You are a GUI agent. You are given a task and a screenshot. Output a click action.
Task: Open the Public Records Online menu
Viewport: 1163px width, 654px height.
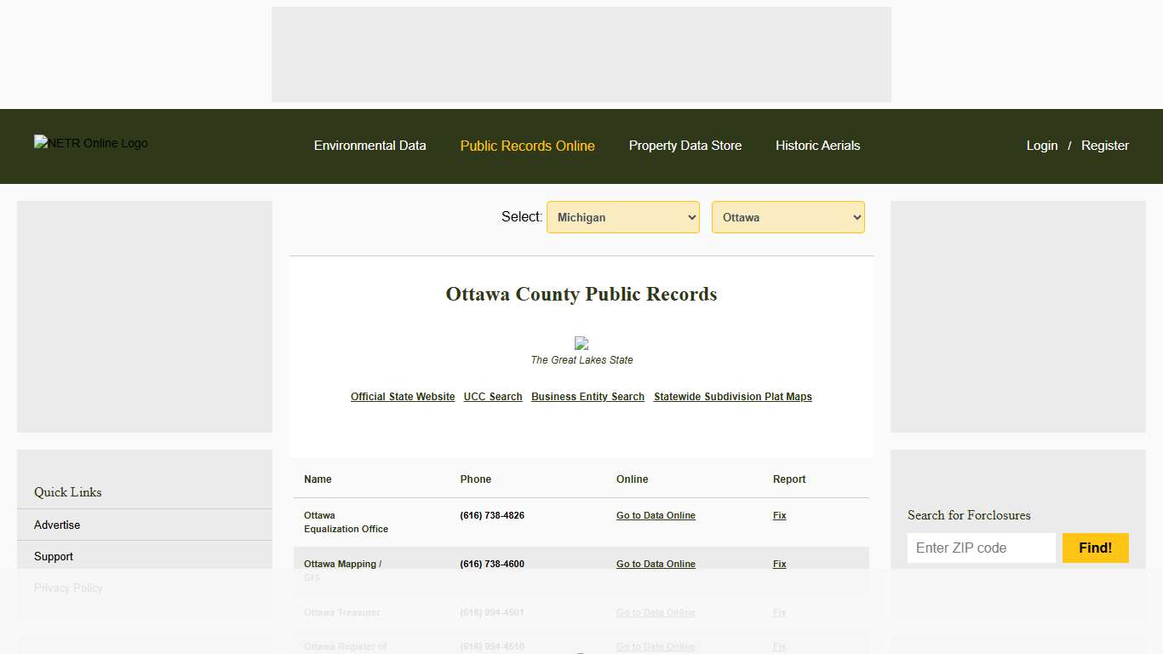point(527,146)
